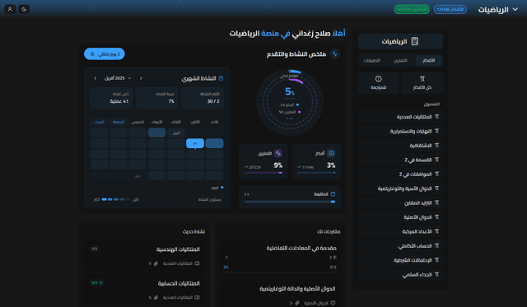Open chapter الأعداد المركبة
The image size is (527, 307).
(x=400, y=231)
